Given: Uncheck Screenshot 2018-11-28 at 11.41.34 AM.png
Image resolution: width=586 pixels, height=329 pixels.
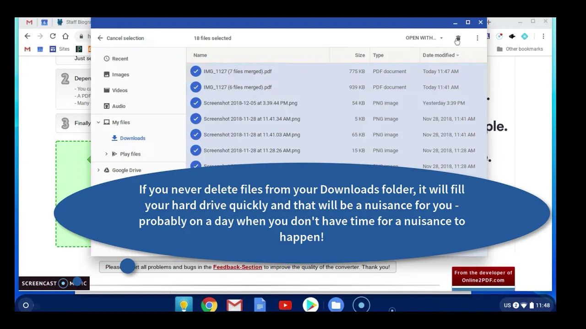Looking at the screenshot, I should [x=196, y=119].
